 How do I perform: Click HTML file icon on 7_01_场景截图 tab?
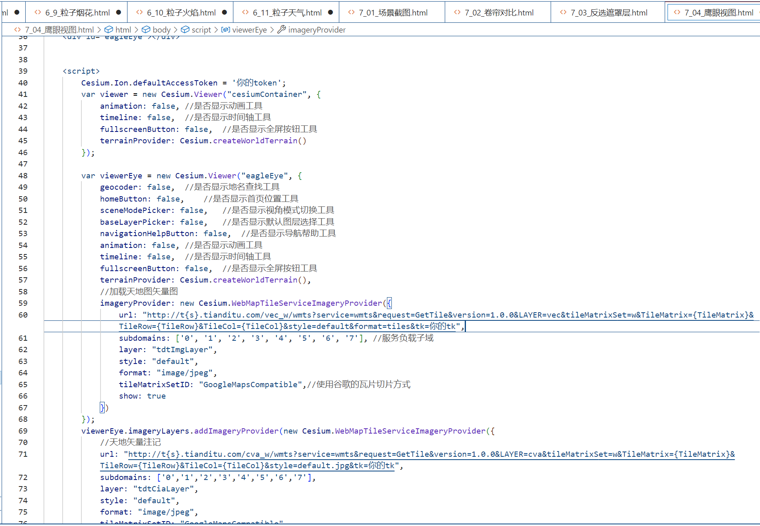click(x=351, y=12)
